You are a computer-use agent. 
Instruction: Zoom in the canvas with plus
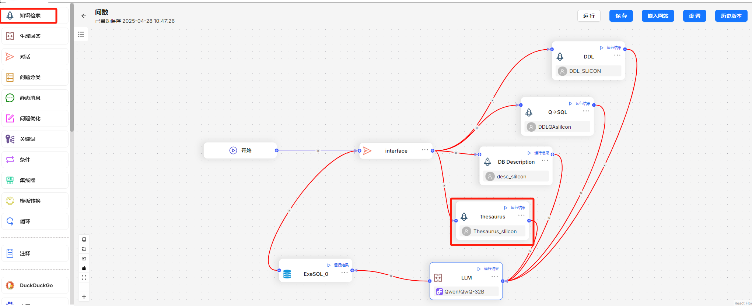(x=84, y=297)
